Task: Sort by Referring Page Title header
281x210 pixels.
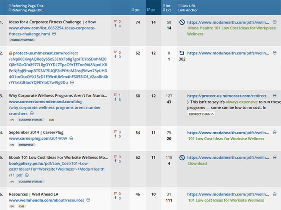Action: (x=26, y=6)
